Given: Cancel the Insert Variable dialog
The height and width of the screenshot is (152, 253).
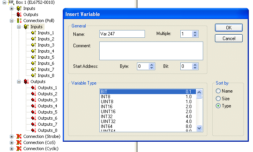Looking at the screenshot, I should 229,38.
